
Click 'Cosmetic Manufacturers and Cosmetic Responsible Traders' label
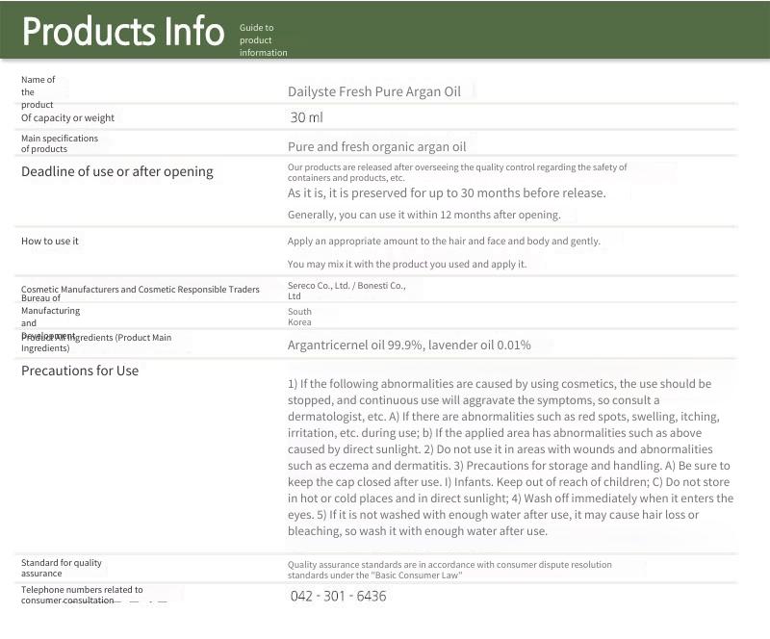tap(140, 290)
